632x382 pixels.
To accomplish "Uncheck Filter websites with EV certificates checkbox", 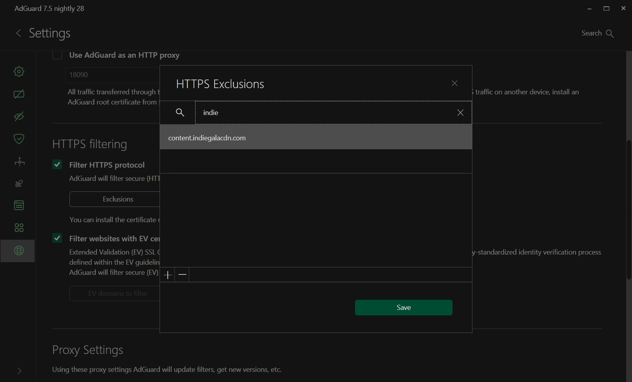I will point(57,238).
